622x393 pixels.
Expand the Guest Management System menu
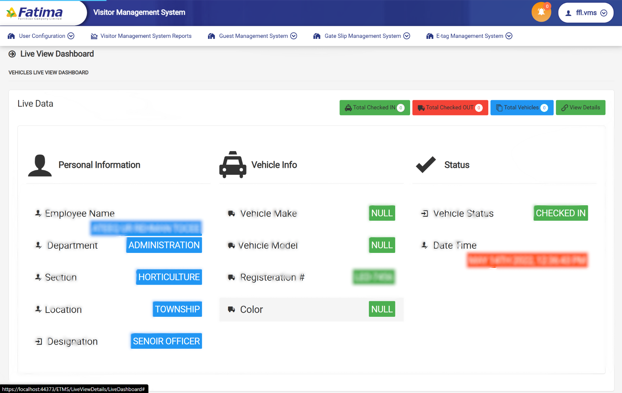[294, 36]
